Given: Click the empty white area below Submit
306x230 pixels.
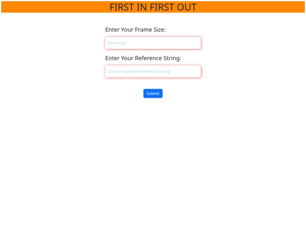Looking at the screenshot, I should click(x=153, y=160).
